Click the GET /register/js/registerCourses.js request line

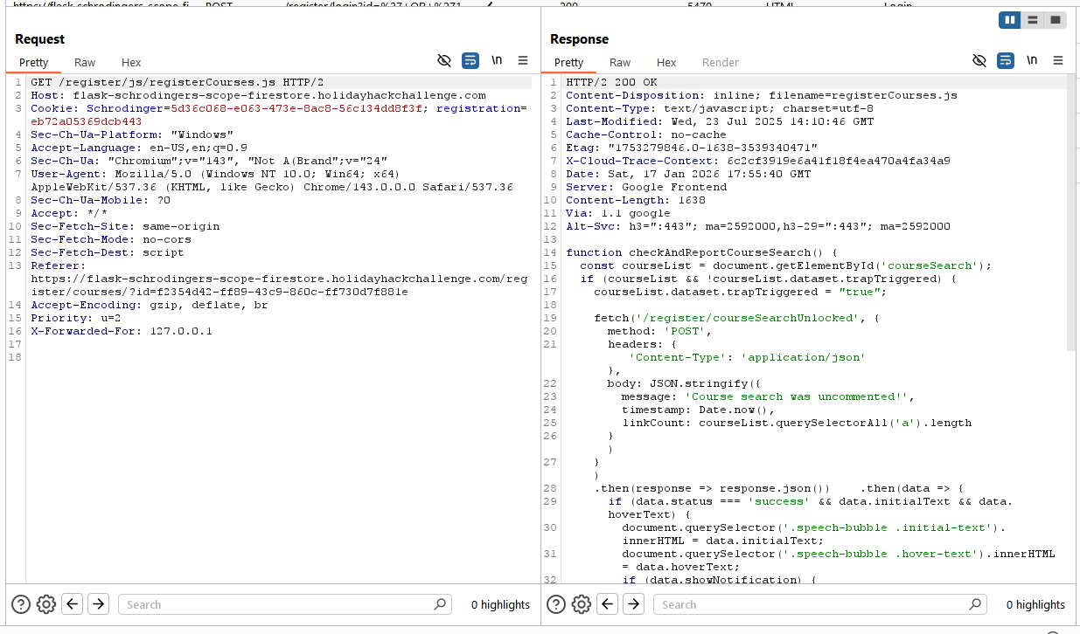[x=178, y=82]
